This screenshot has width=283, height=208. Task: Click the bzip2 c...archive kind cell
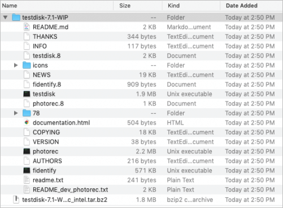pyautogui.click(x=190, y=200)
